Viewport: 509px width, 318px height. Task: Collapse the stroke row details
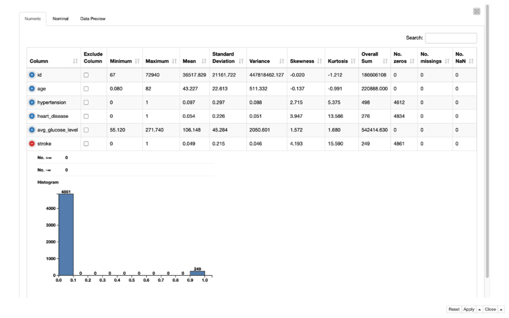tap(32, 143)
